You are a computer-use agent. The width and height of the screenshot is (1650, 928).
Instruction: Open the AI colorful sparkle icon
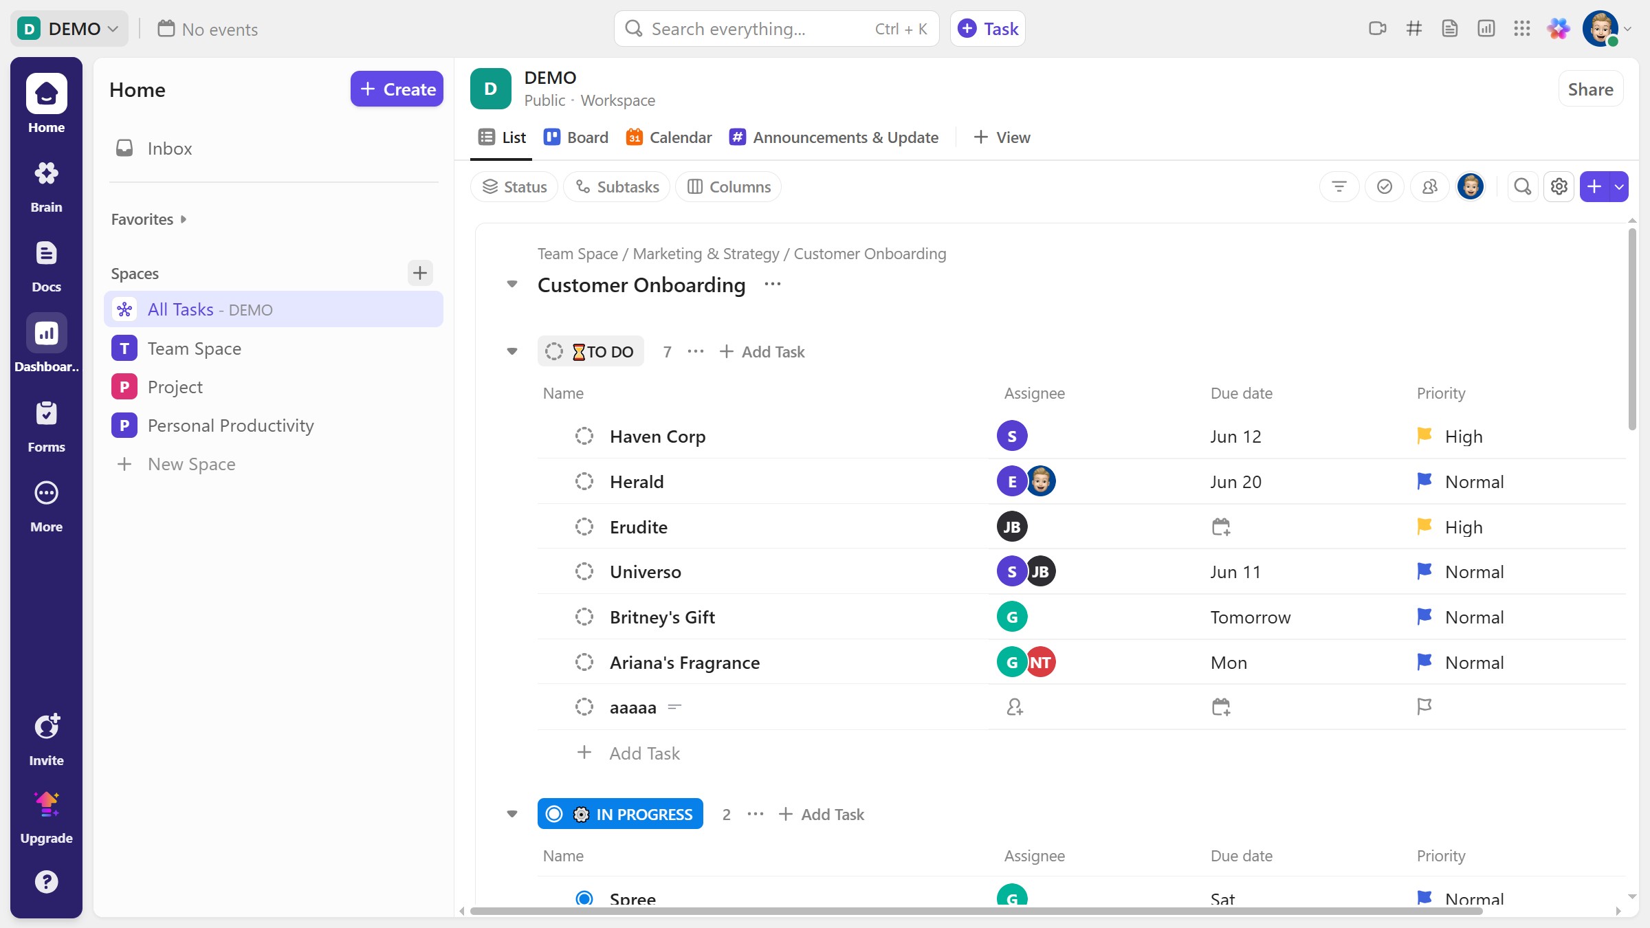click(x=1559, y=29)
